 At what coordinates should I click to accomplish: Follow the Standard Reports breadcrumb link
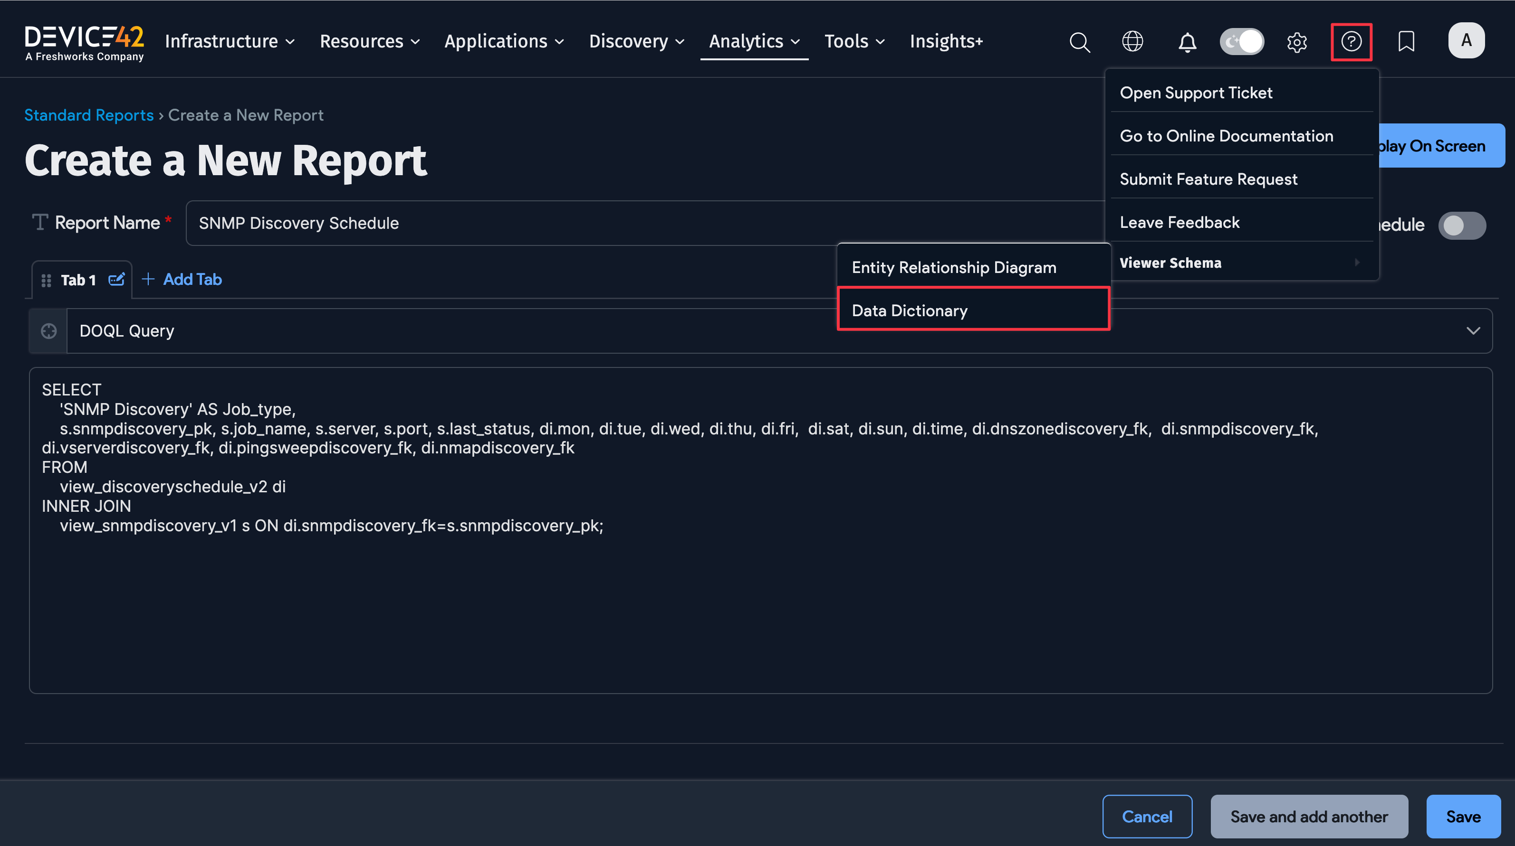[89, 115]
